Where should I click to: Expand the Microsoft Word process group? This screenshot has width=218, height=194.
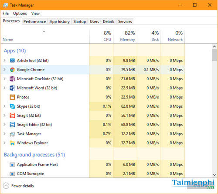[4, 88]
